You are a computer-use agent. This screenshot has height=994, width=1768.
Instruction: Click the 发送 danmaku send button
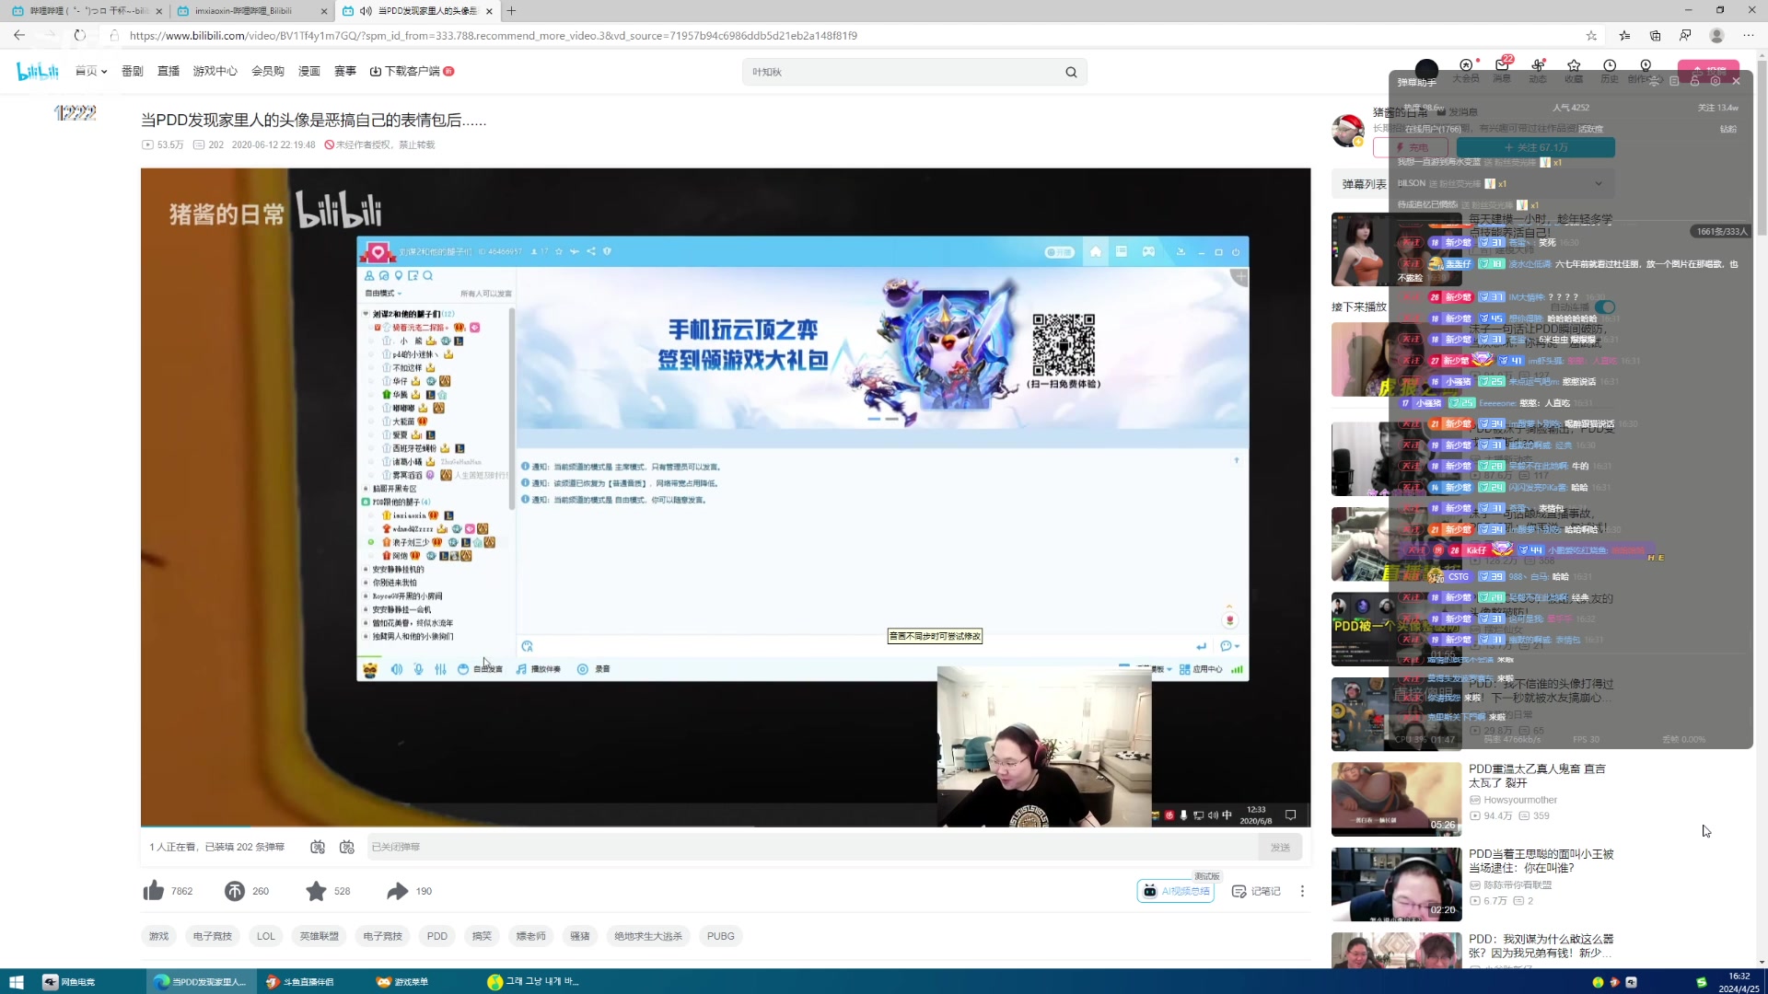click(1280, 847)
